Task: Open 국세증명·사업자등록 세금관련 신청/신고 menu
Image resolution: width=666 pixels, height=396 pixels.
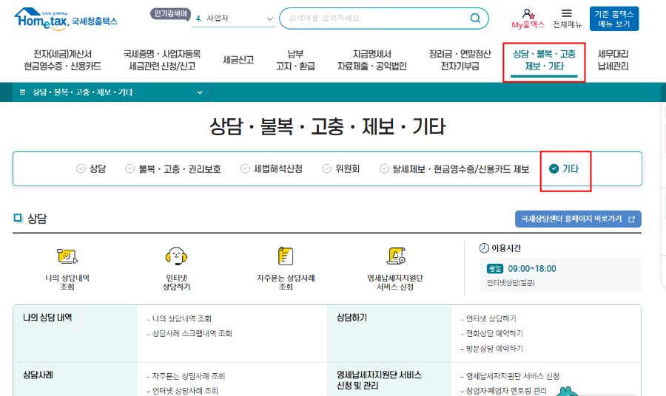Action: pos(162,60)
